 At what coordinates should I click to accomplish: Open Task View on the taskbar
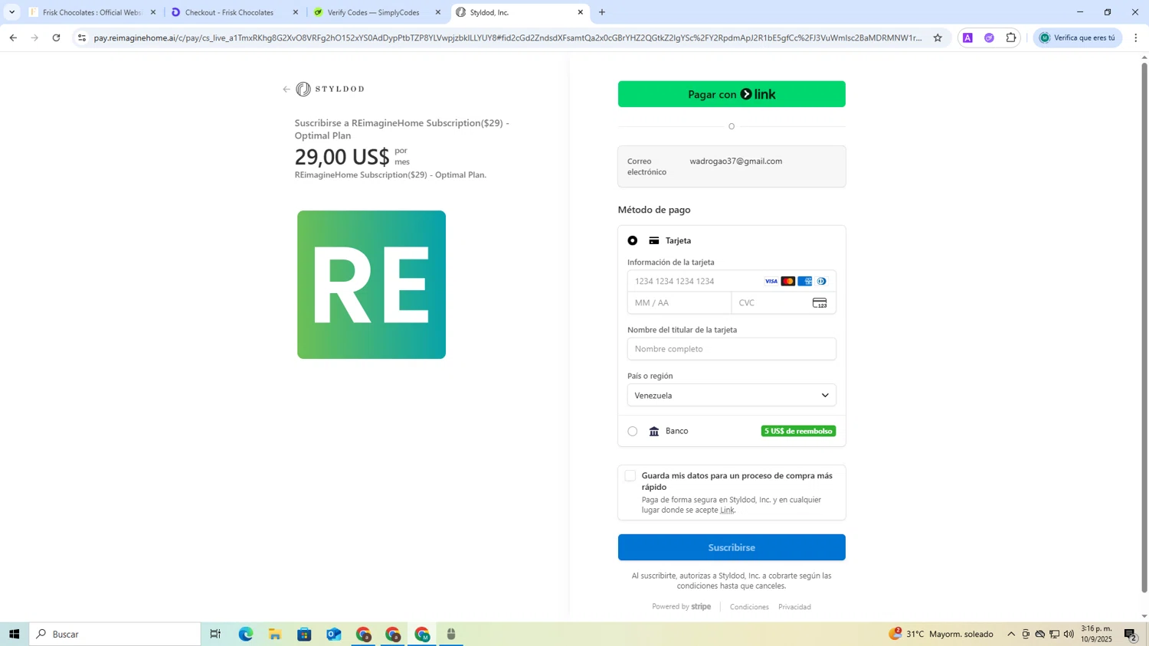(x=215, y=634)
